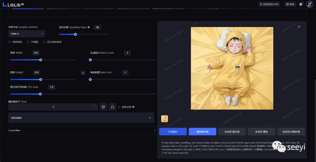Viewport: 316px width, 162px height.
Task: Swap width and height values
Action: 83,73
